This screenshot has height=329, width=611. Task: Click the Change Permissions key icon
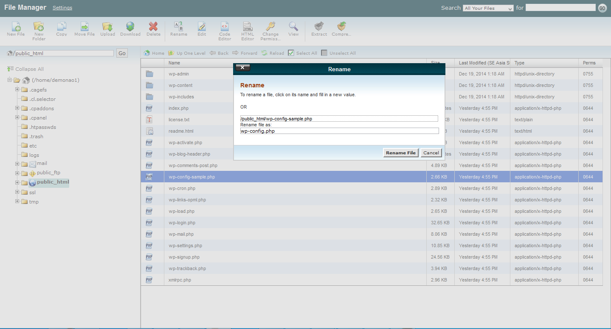coord(270,27)
